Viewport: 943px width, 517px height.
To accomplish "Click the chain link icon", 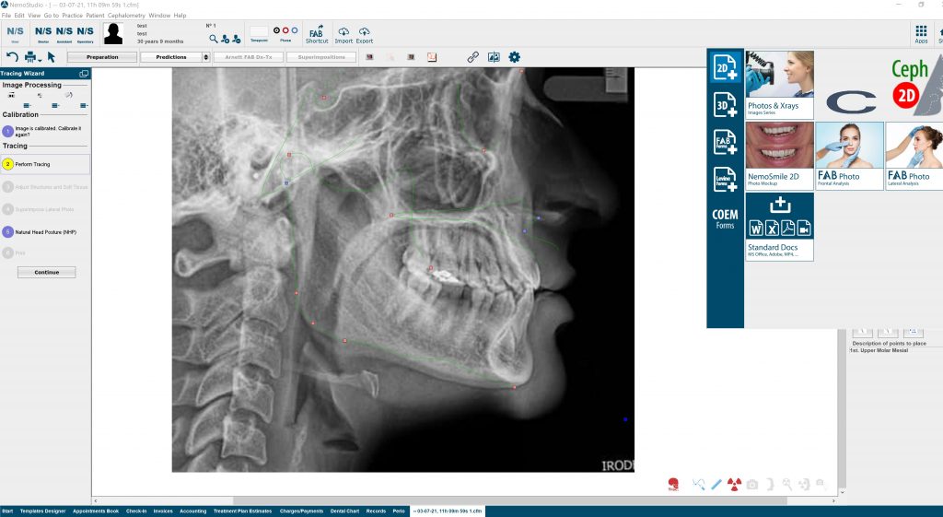I will [x=472, y=57].
